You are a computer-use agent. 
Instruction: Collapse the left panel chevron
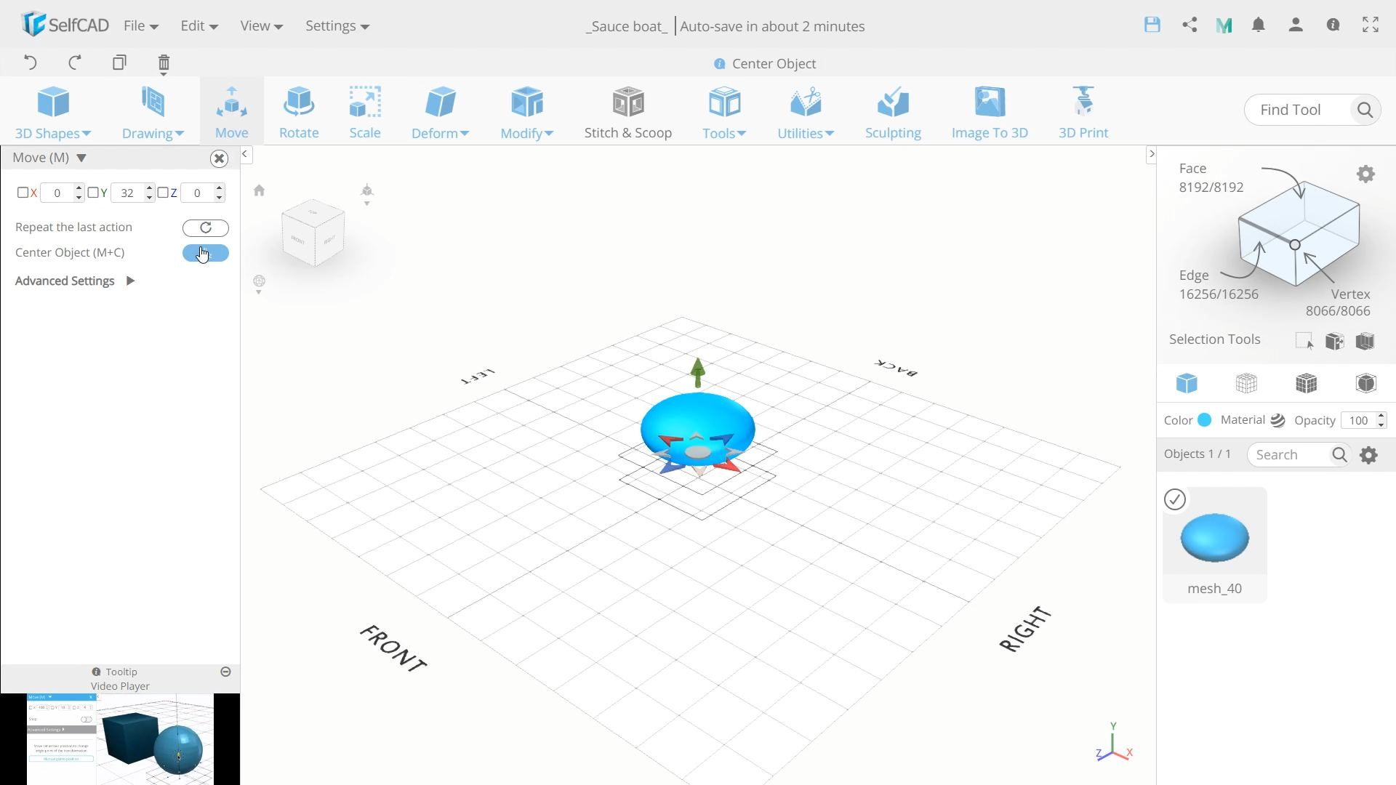[245, 154]
